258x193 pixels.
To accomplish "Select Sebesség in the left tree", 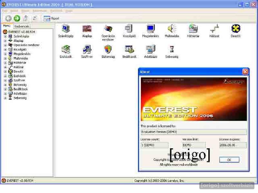I will click(20, 98).
